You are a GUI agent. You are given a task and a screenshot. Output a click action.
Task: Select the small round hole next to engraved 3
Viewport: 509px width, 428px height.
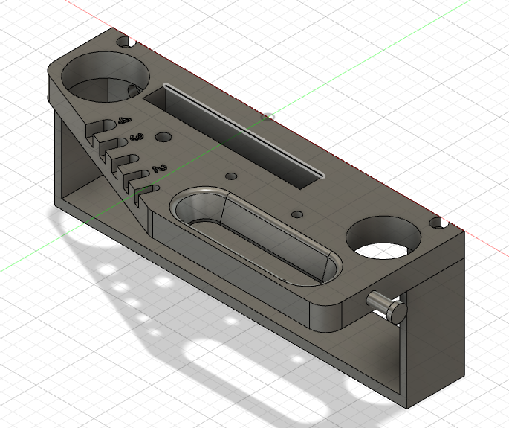point(163,137)
